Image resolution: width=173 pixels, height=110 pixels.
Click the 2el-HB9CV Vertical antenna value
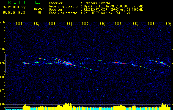click(x=107, y=13)
